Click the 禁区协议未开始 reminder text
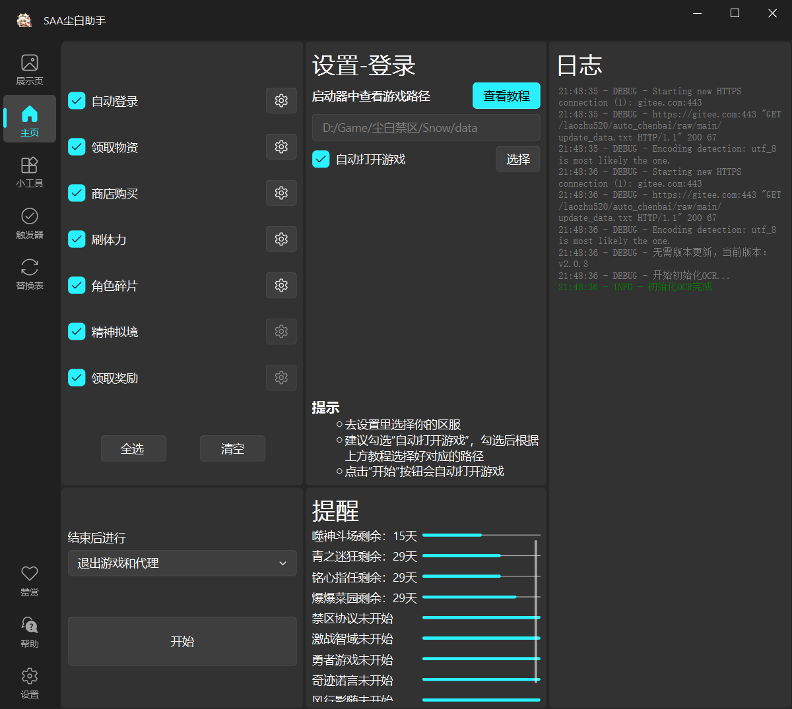Image resolution: width=792 pixels, height=709 pixels. coord(352,618)
